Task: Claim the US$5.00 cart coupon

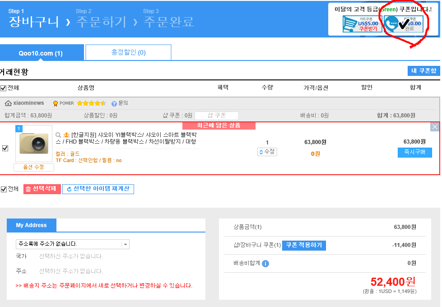Action: point(360,24)
